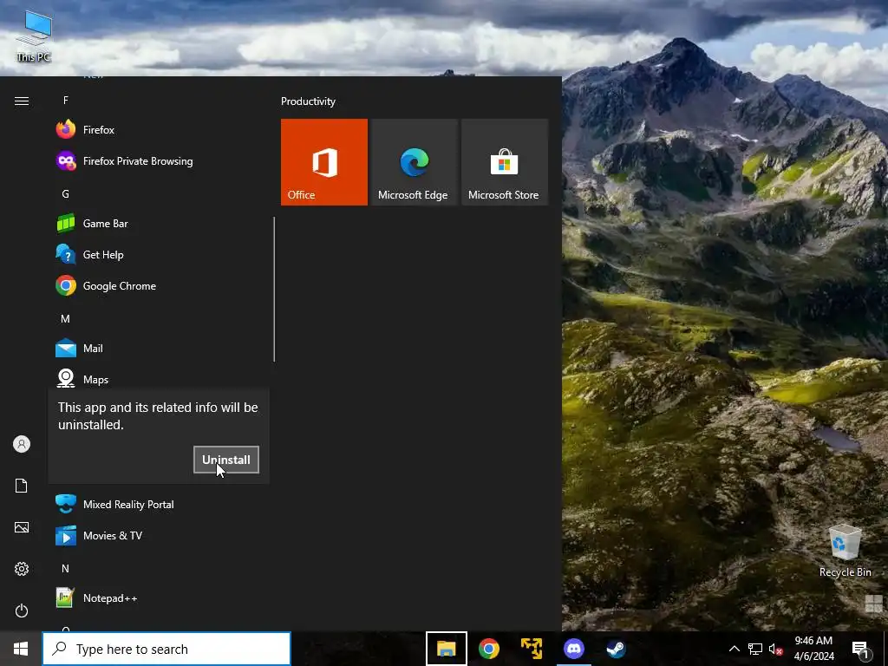The width and height of the screenshot is (888, 666).
Task: Click the Windows Start button
Action: [x=21, y=649]
